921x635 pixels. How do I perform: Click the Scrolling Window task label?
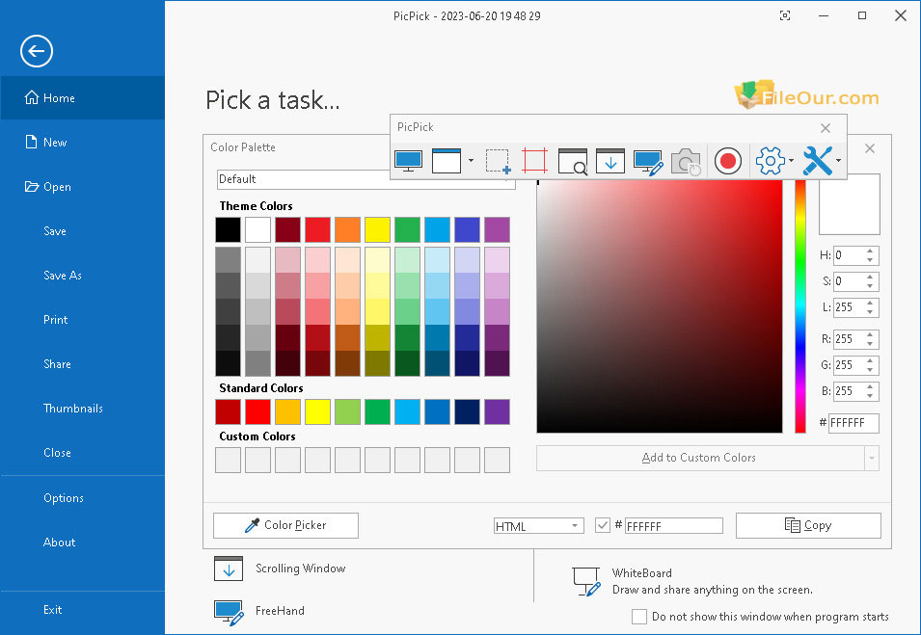pos(301,569)
